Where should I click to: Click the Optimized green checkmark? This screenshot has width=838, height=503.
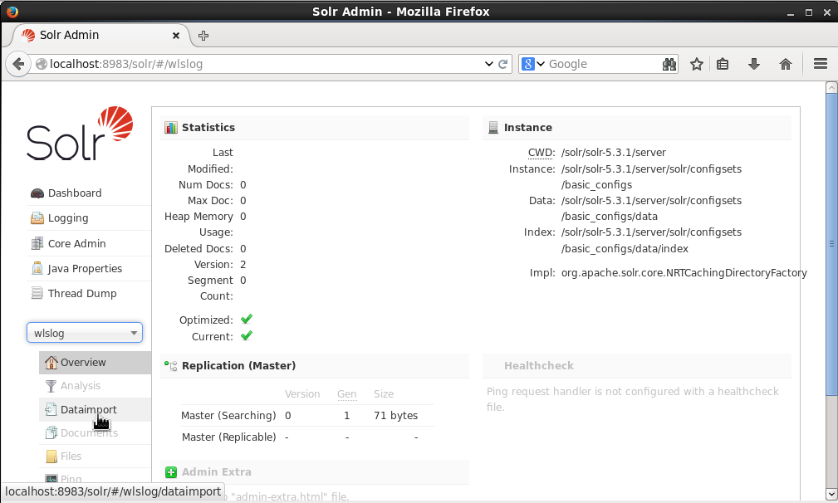[x=247, y=320]
